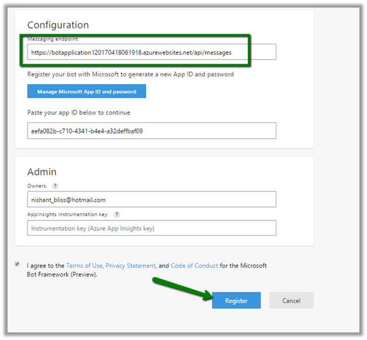Select the Owners email input field

[x=151, y=200]
